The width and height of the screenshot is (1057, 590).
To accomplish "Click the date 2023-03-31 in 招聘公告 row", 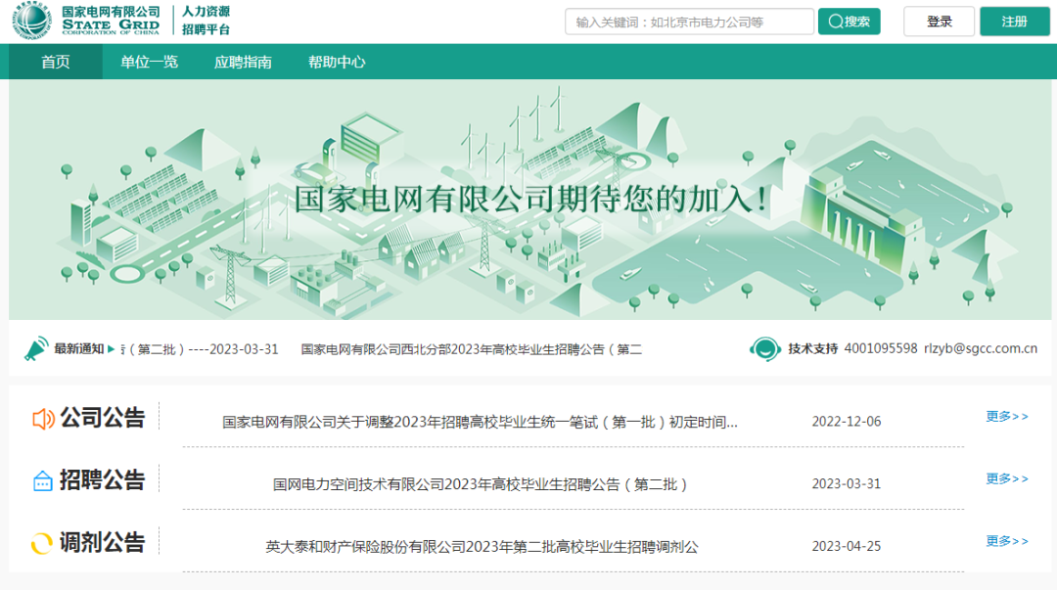I will point(846,484).
